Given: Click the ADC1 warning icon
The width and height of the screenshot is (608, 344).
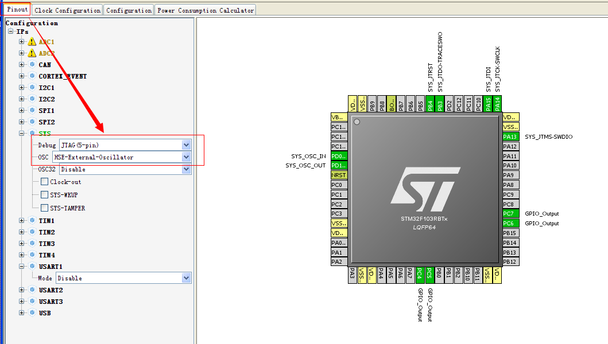Looking at the screenshot, I should coord(32,41).
